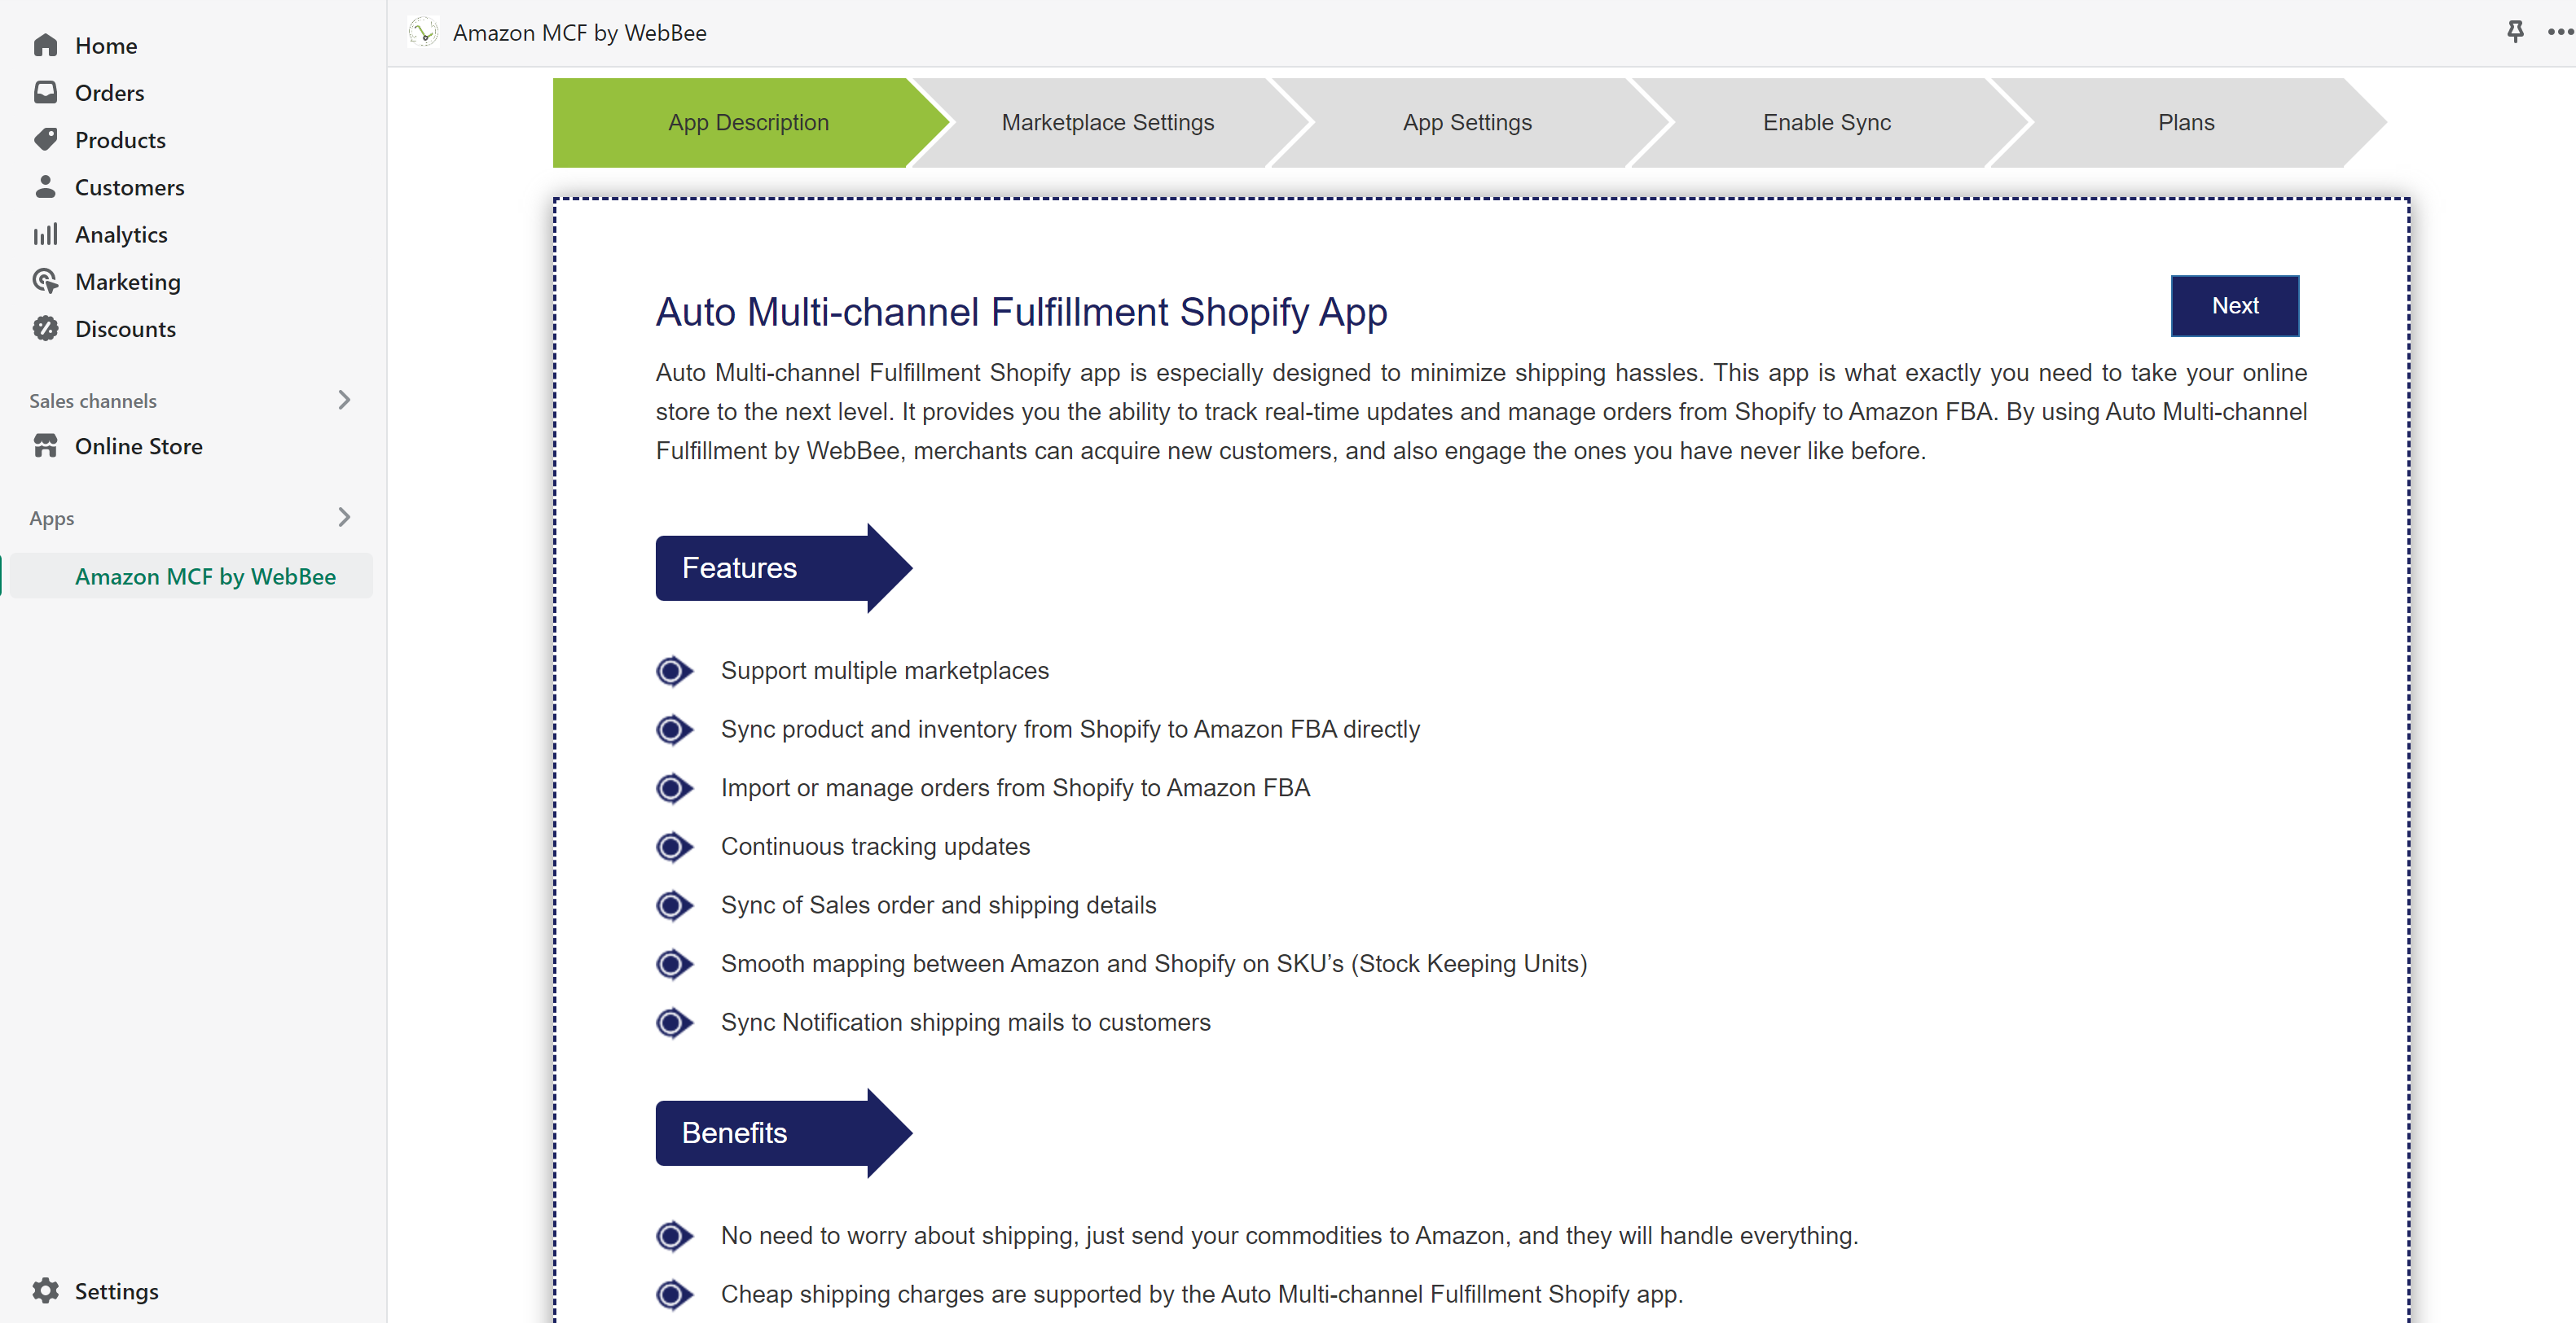Viewport: 2576px width, 1323px height.
Task: Click the Customers person icon
Action: (45, 187)
